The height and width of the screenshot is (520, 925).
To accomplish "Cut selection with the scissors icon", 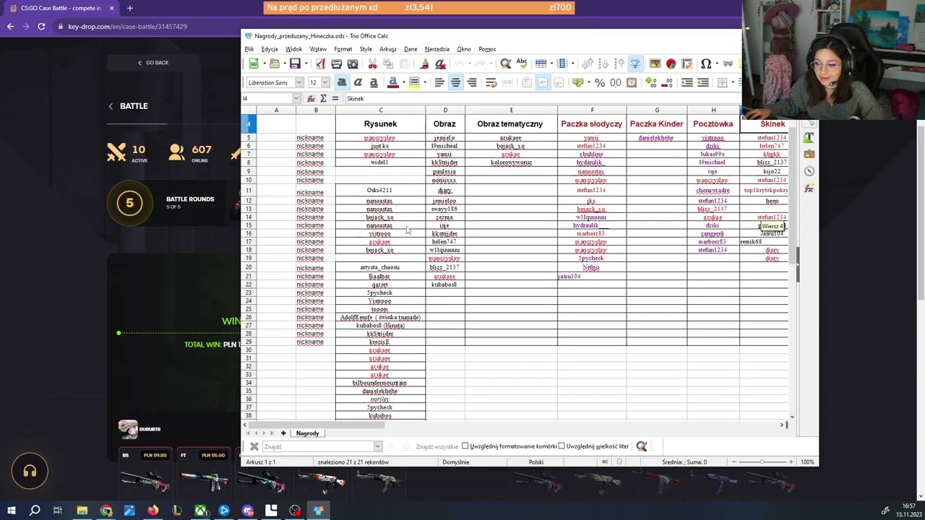I will [373, 64].
